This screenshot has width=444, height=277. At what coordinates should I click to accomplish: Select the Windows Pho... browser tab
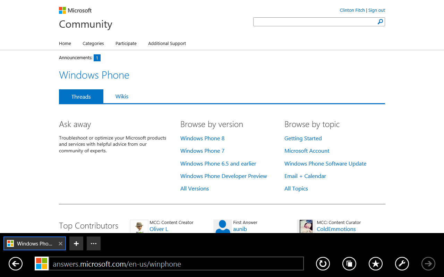(35, 243)
